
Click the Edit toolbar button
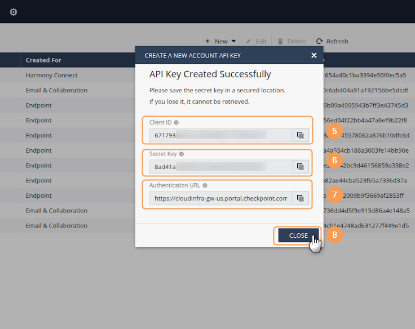click(257, 41)
